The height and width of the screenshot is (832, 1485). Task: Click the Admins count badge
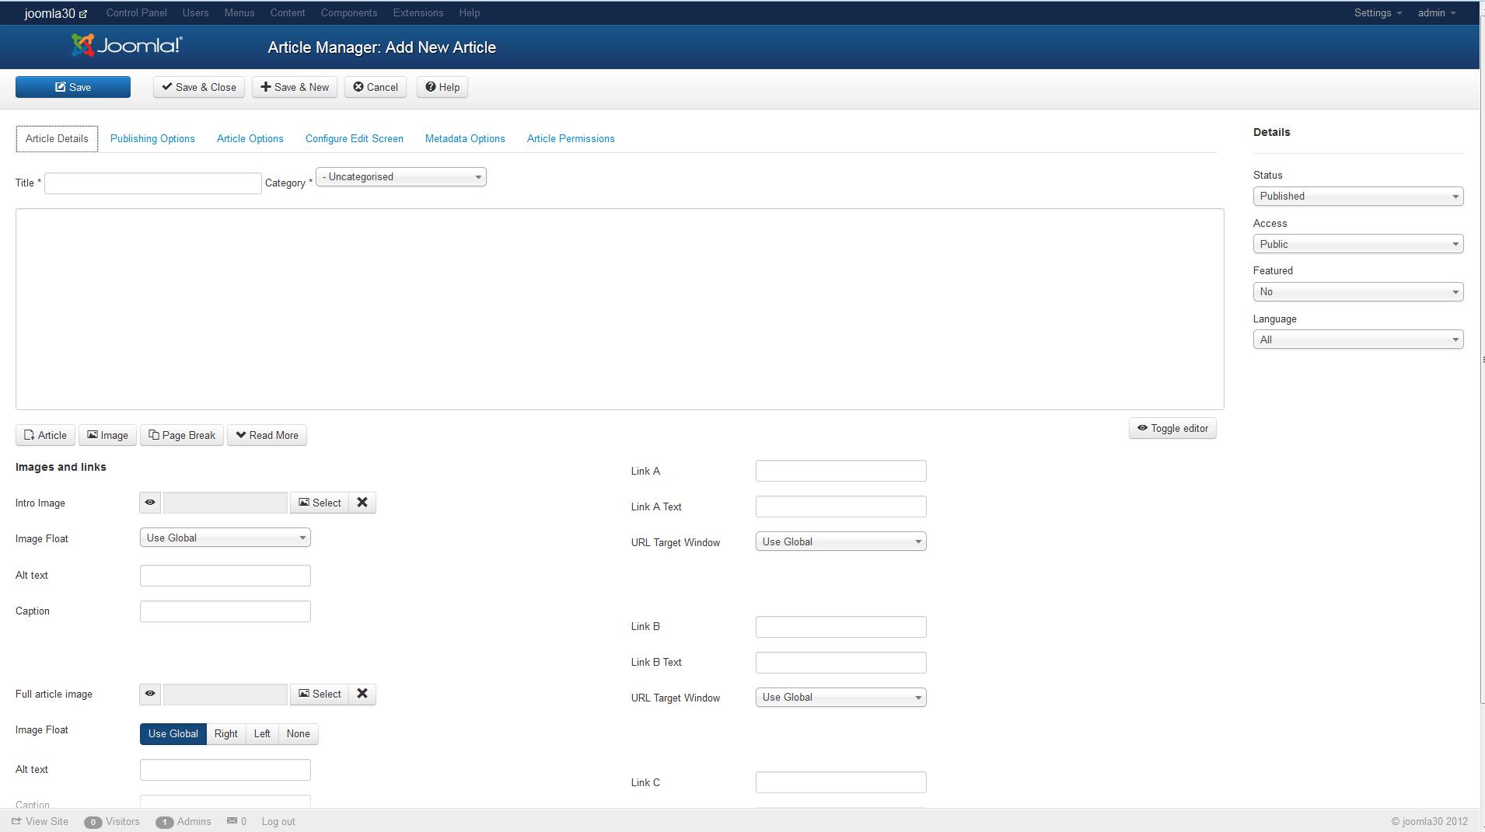click(x=164, y=822)
